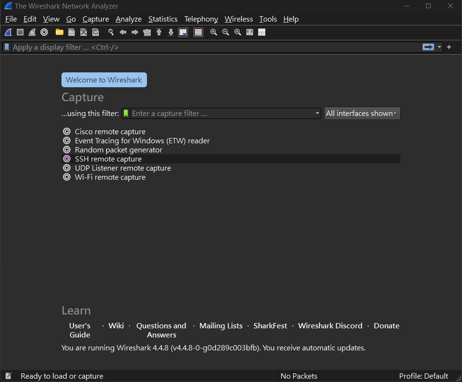Go to specified packet icon
Viewport: 462px width, 382px height.
coord(147,32)
